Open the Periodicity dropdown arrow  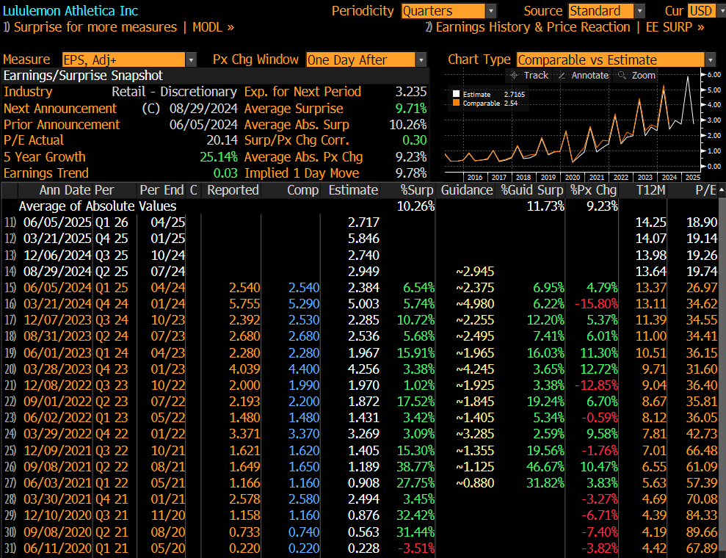coord(491,11)
